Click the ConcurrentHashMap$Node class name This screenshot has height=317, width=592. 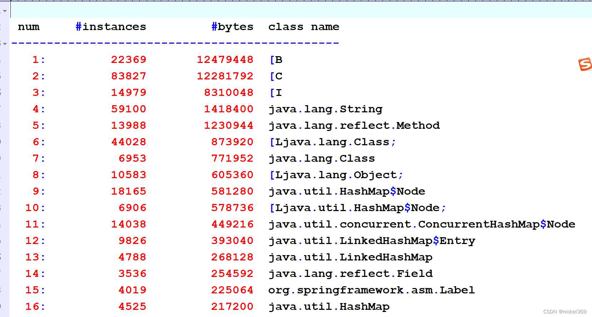pyautogui.click(x=422, y=224)
